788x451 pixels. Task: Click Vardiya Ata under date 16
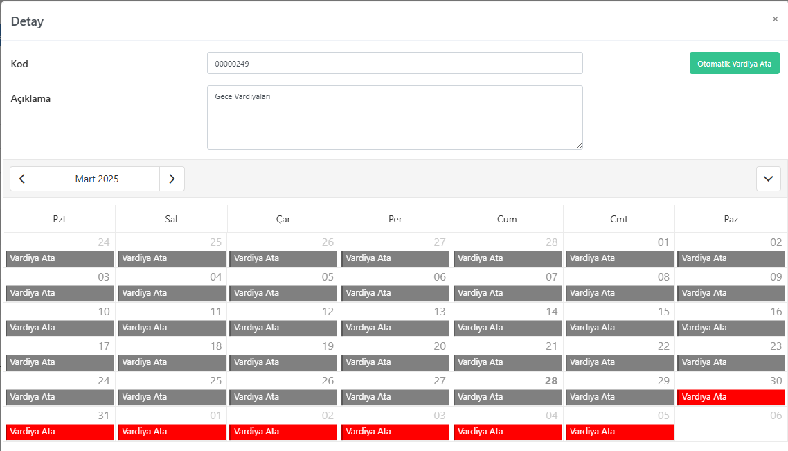point(731,328)
